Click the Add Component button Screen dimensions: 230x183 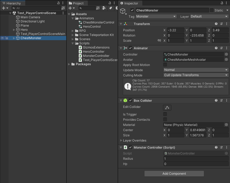click(x=174, y=174)
